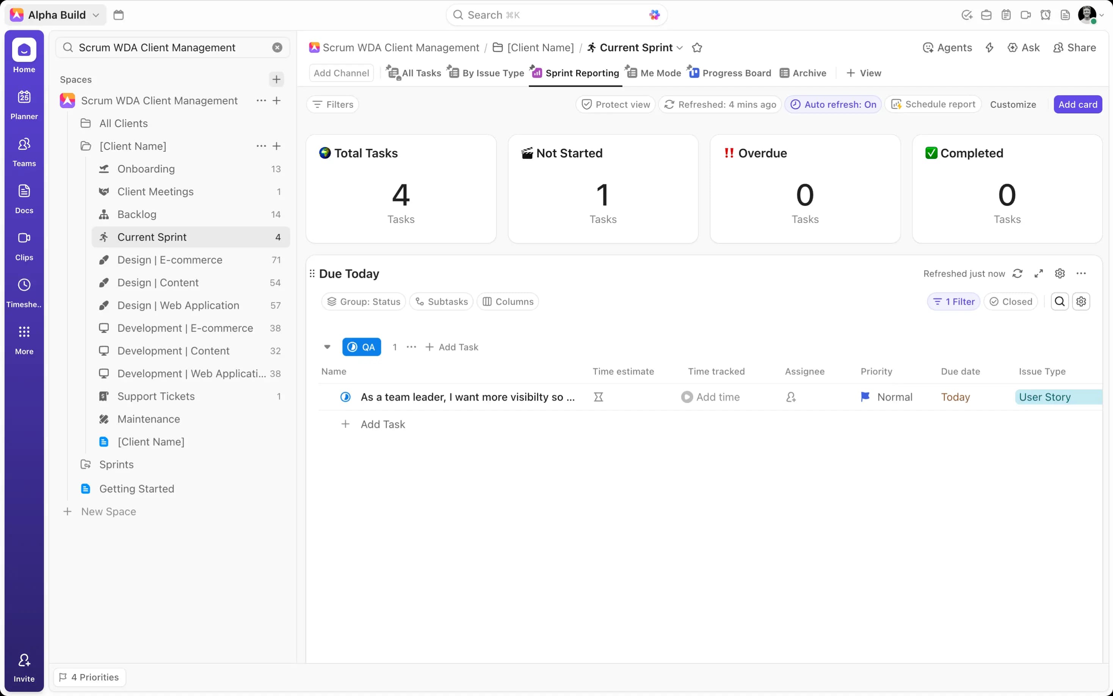
Task: Favorite Current Sprint with the star icon
Action: click(697, 47)
